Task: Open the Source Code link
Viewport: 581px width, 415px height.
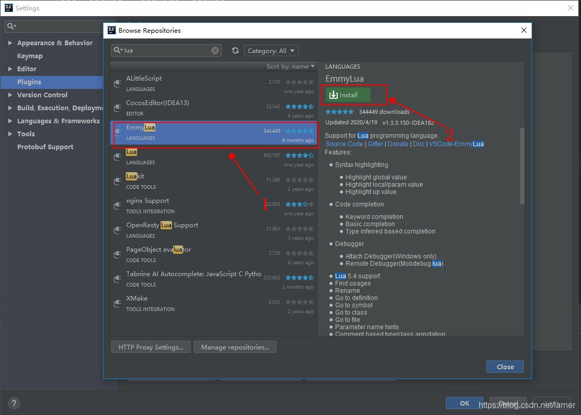Action: click(344, 144)
